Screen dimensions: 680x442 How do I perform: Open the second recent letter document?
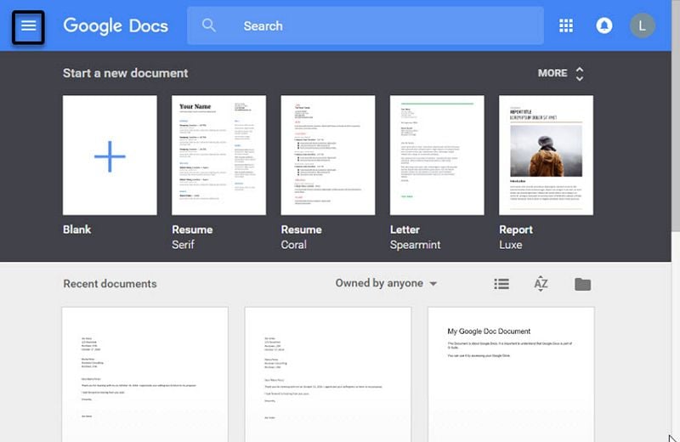(x=328, y=375)
